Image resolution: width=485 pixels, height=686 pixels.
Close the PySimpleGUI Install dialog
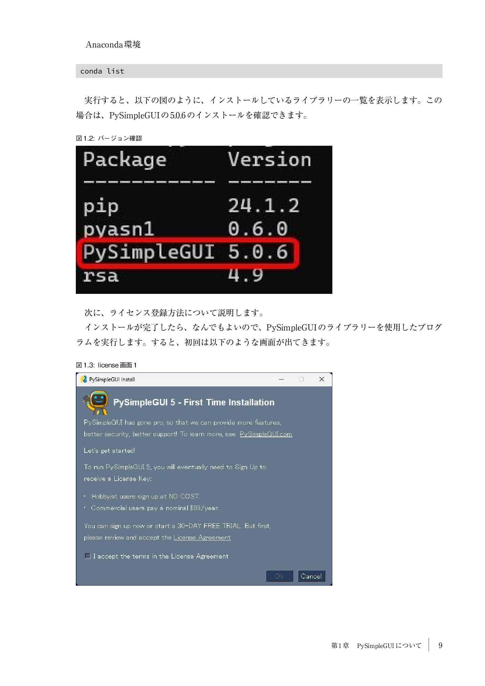click(x=322, y=379)
